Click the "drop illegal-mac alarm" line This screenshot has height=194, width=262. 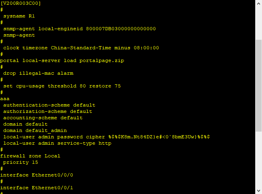38,73
